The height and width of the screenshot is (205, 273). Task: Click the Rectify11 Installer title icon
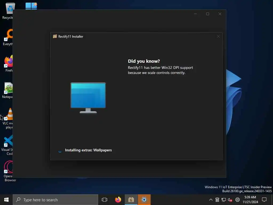point(55,36)
